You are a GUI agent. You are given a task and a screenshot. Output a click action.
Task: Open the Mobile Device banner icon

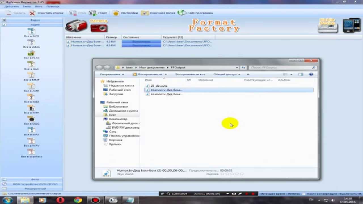(328, 26)
